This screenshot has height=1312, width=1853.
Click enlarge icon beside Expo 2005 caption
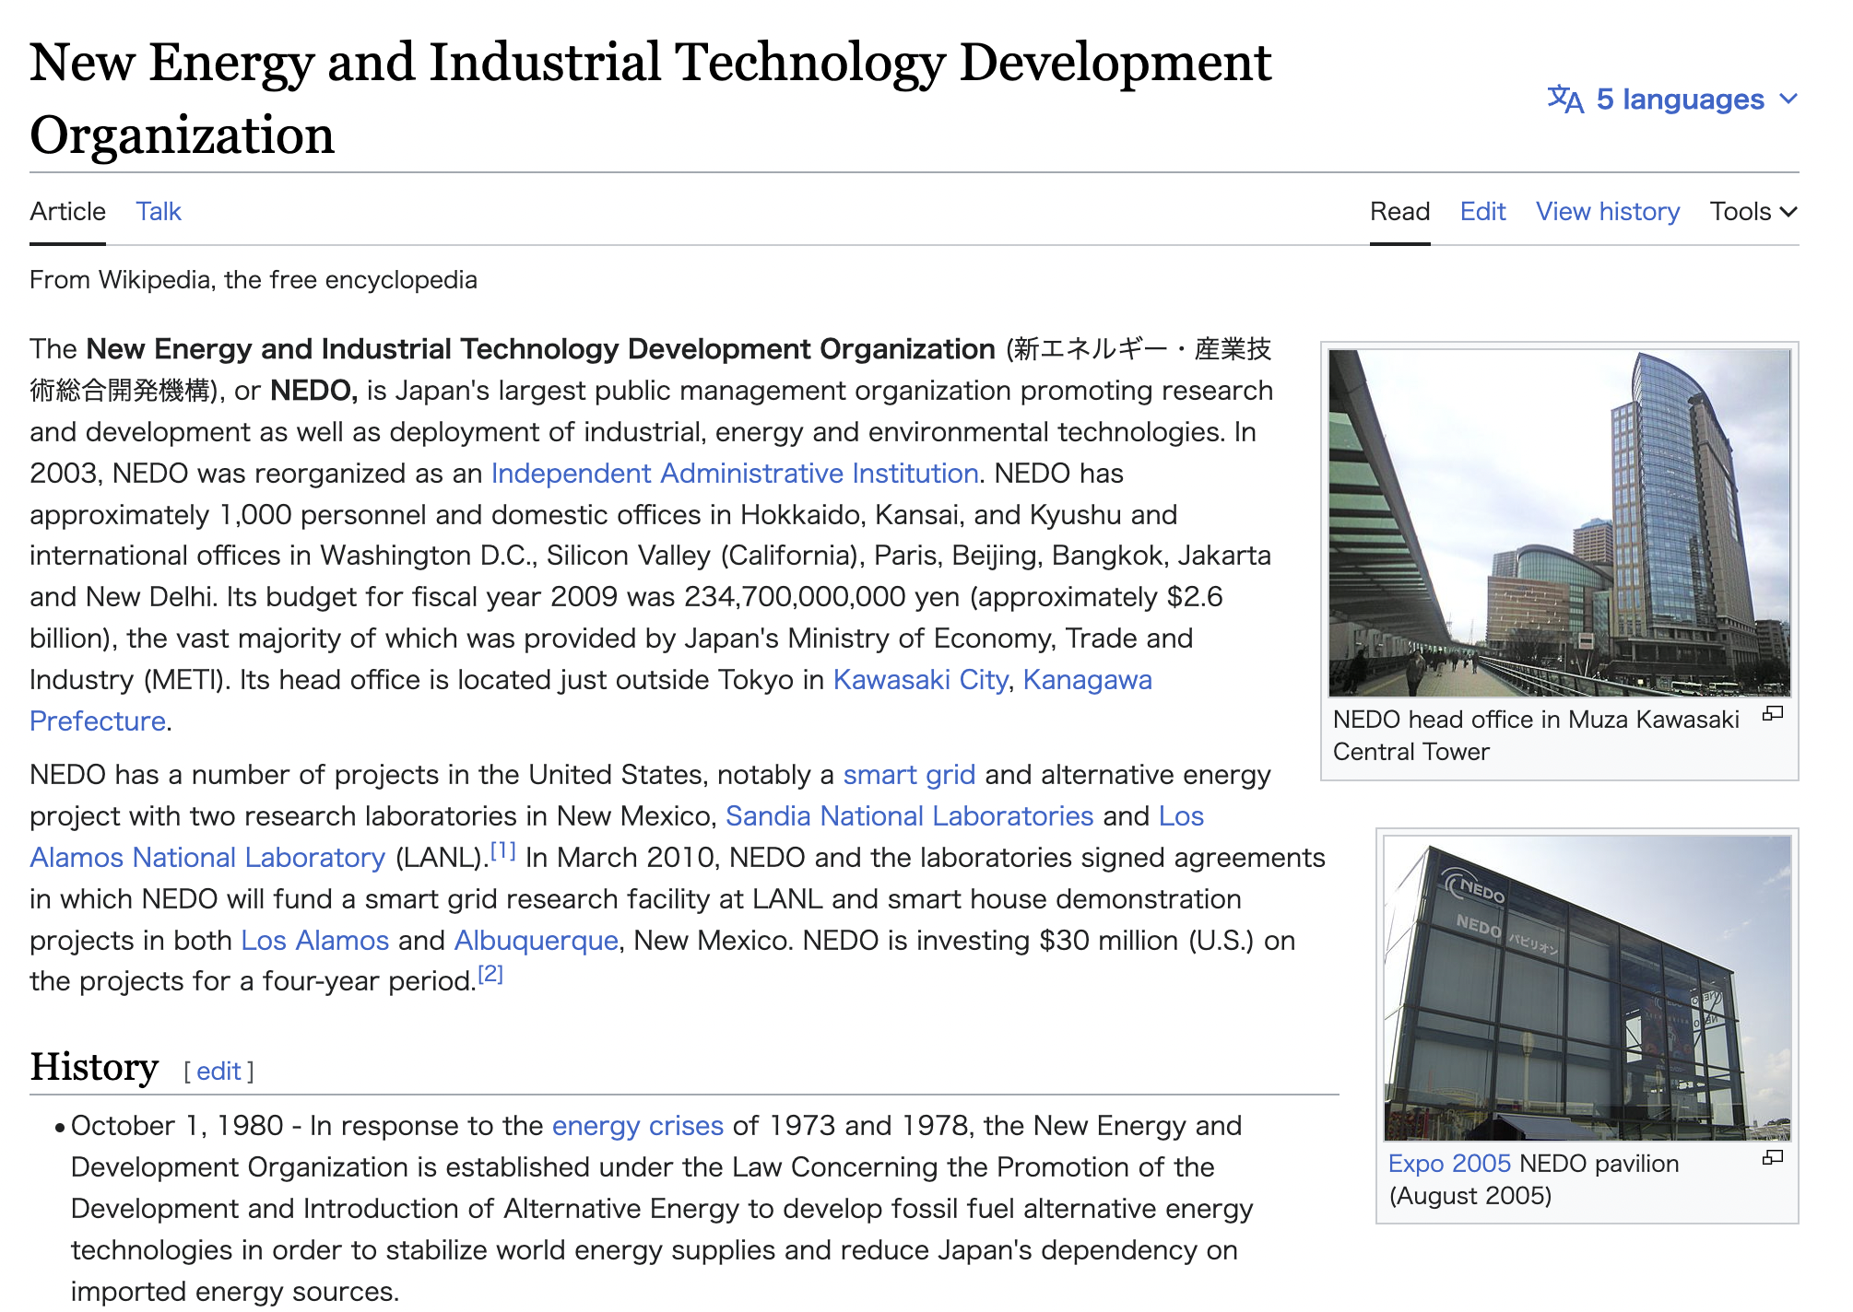point(1773,1158)
